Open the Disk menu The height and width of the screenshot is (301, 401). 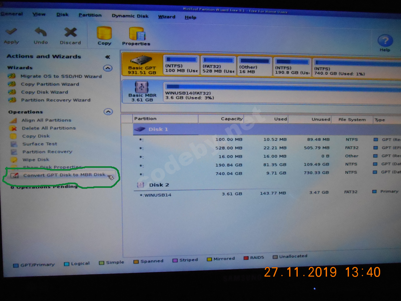pyautogui.click(x=62, y=15)
